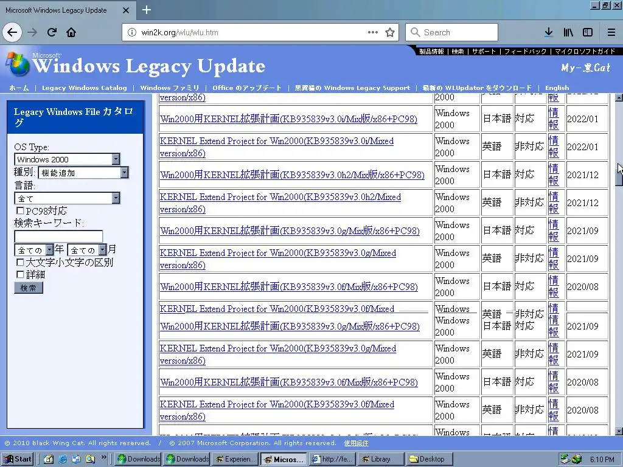Open the OS Type dropdown showing Windows 2000
This screenshot has width=623, height=467.
[67, 159]
